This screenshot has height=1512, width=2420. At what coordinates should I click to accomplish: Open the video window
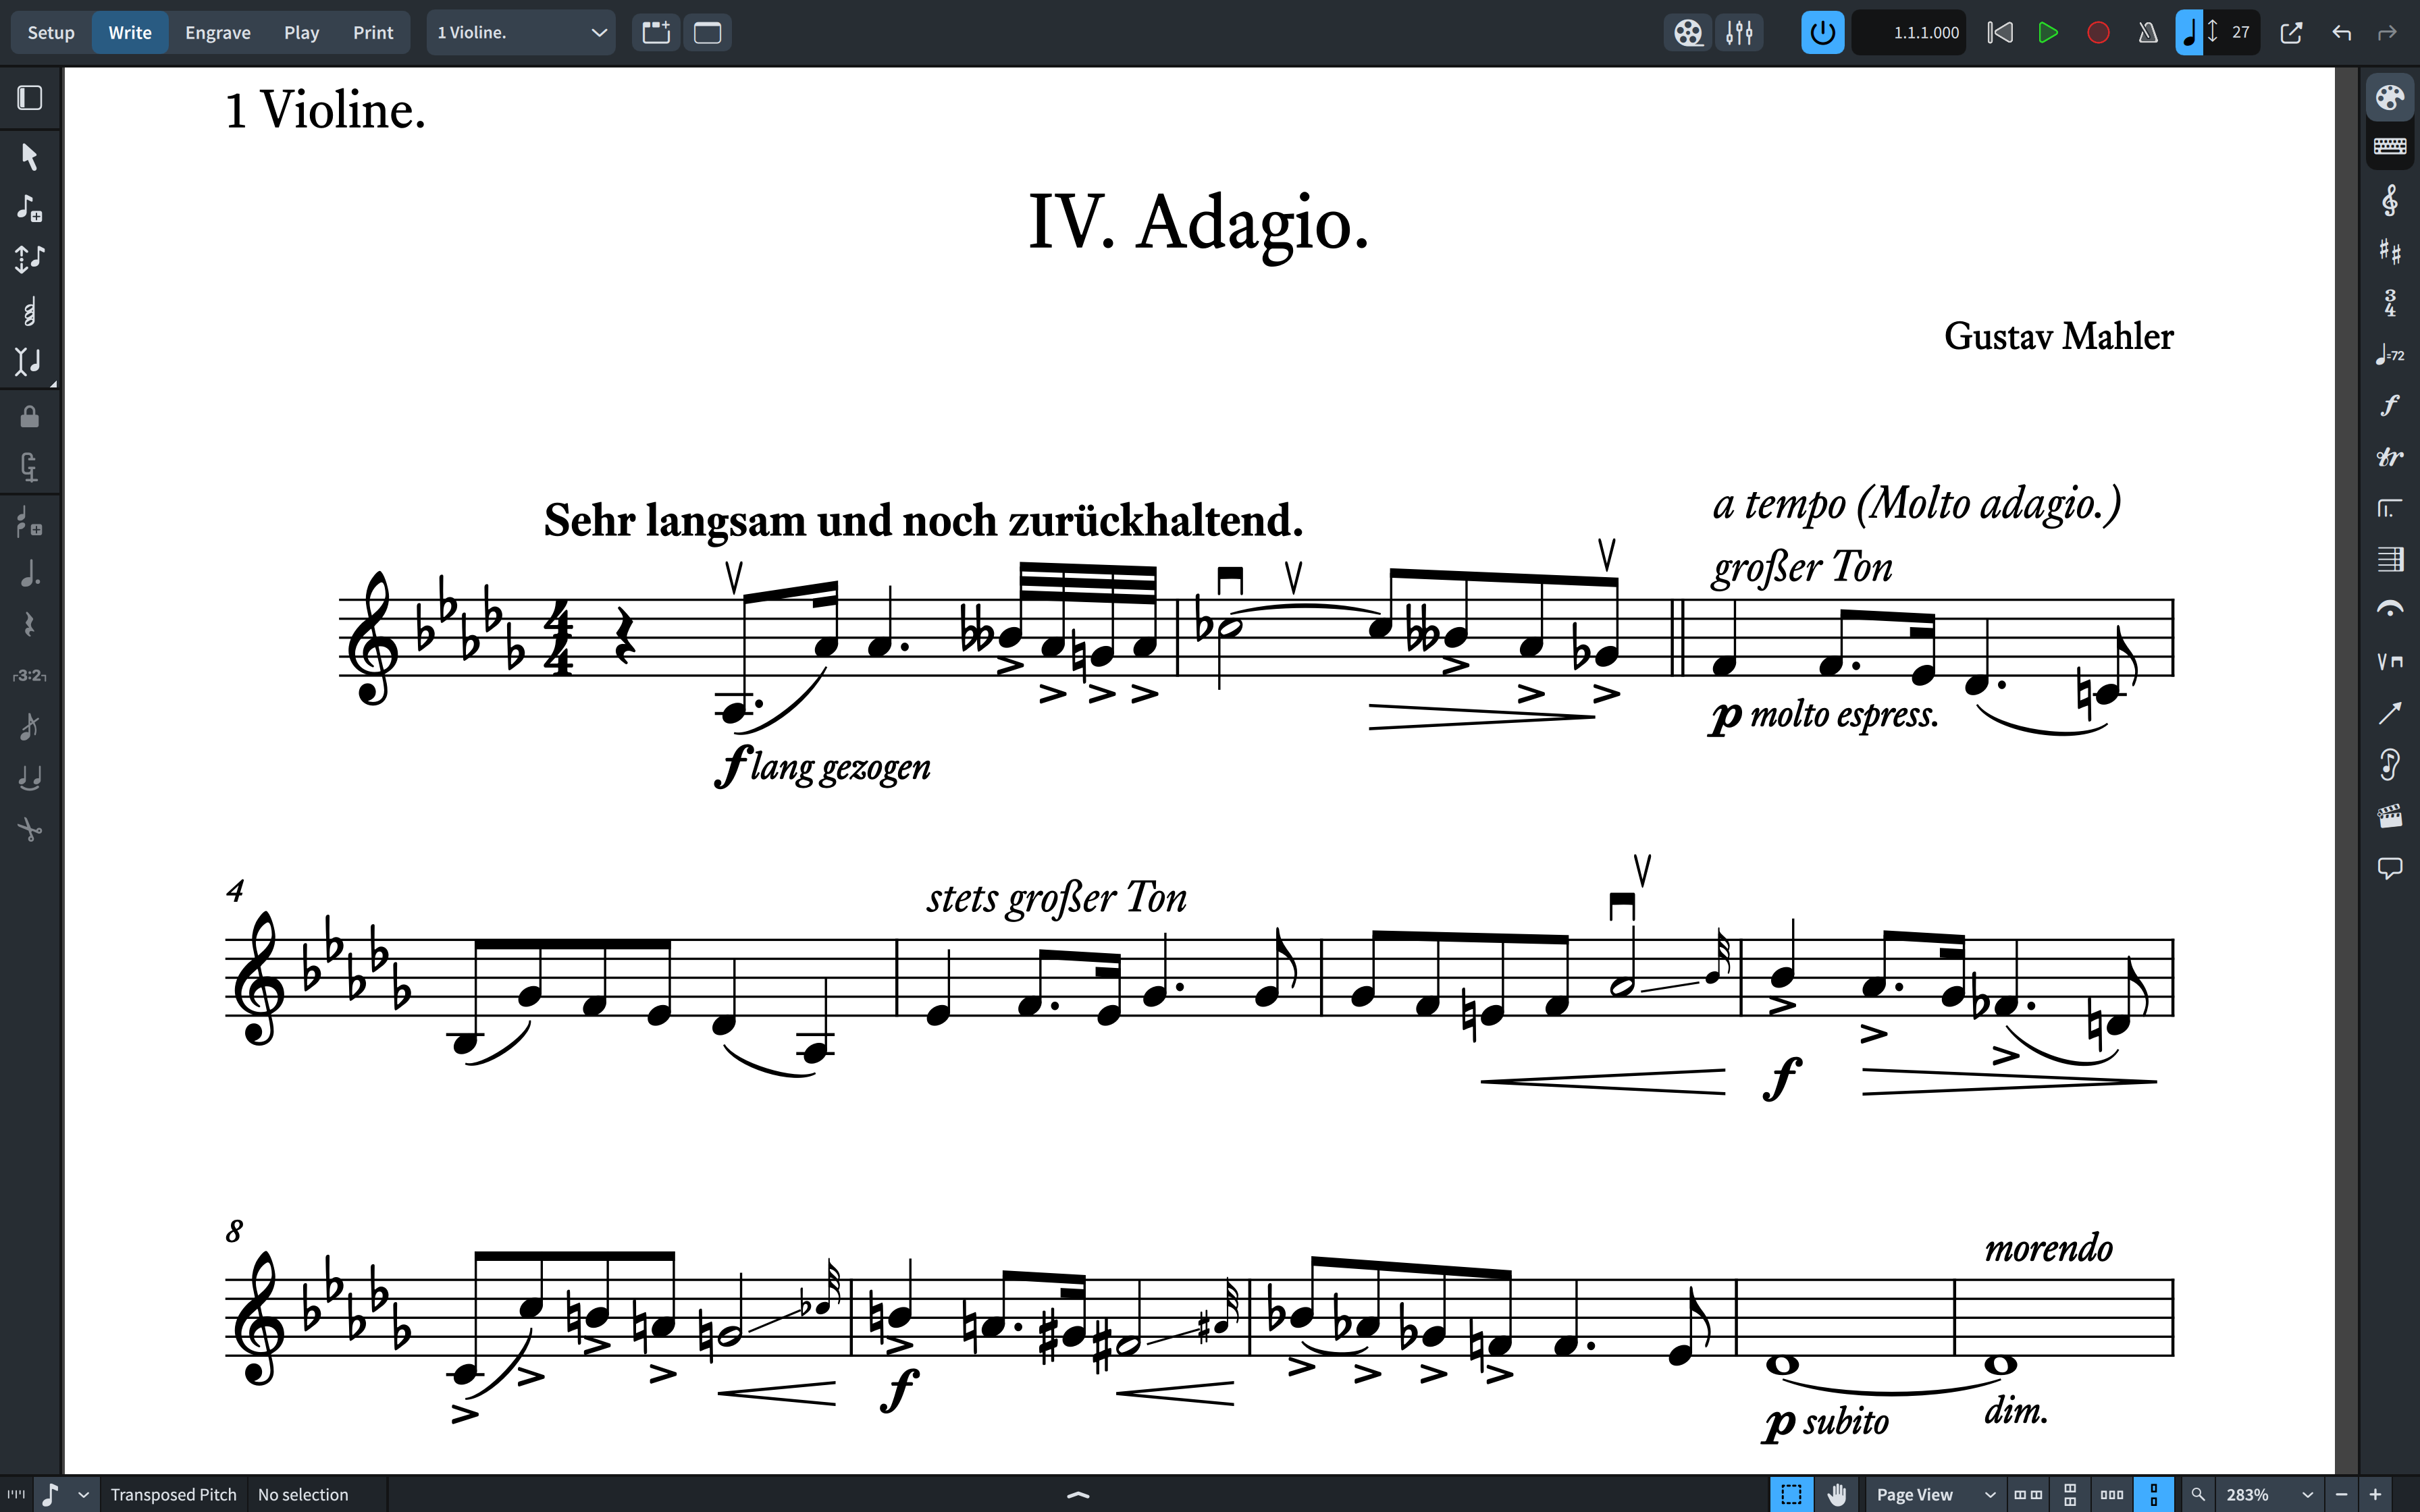click(x=1688, y=33)
